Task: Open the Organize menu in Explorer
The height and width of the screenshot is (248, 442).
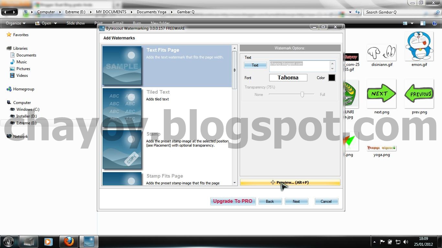Action: coord(16,23)
